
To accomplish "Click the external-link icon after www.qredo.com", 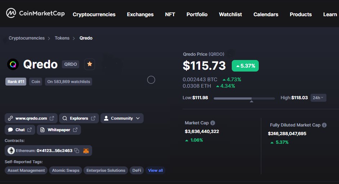I will (x=52, y=118).
